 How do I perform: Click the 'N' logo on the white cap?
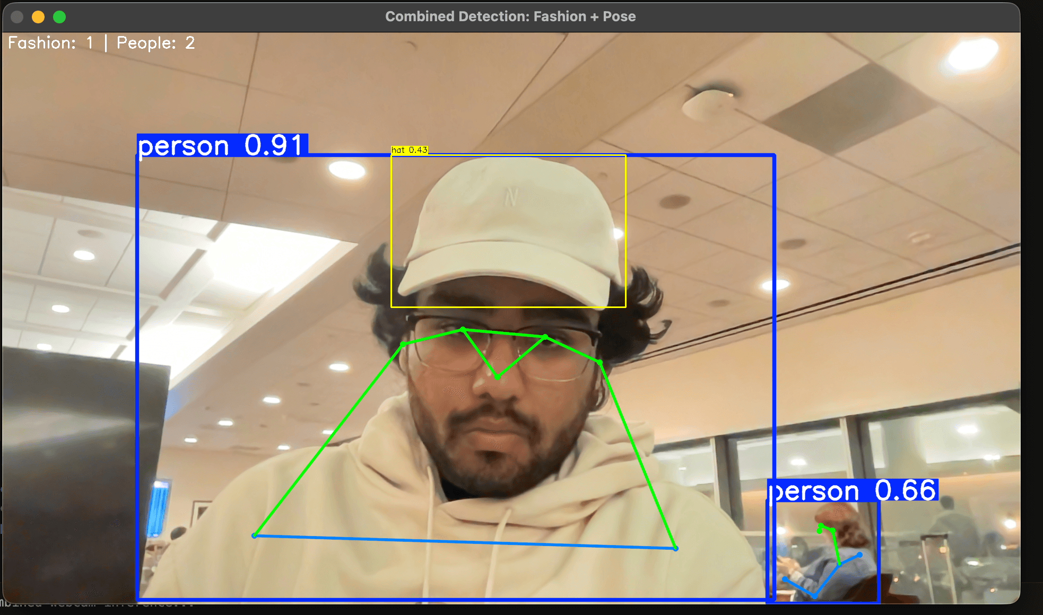(x=510, y=197)
